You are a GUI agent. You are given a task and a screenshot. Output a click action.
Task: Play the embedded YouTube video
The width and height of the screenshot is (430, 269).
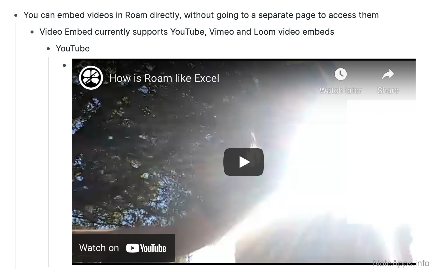click(x=243, y=162)
